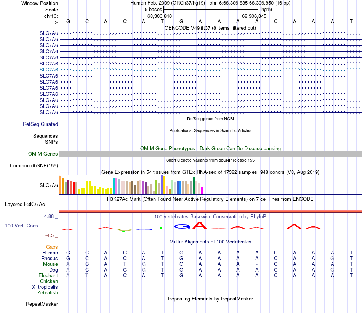
Task: Click the Window Position label
Action: (40, 3)
